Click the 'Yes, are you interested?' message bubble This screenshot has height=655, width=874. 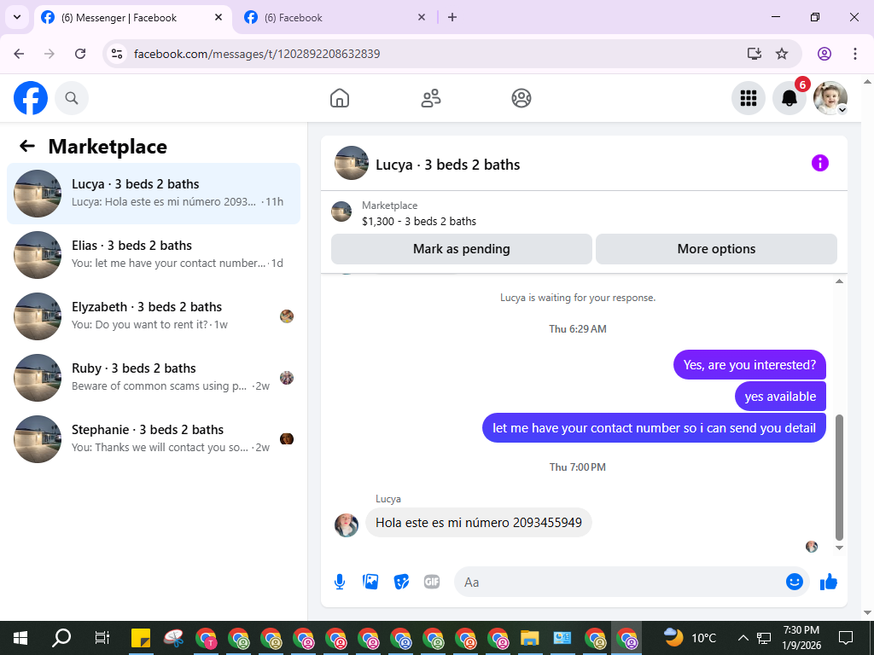pyautogui.click(x=749, y=365)
